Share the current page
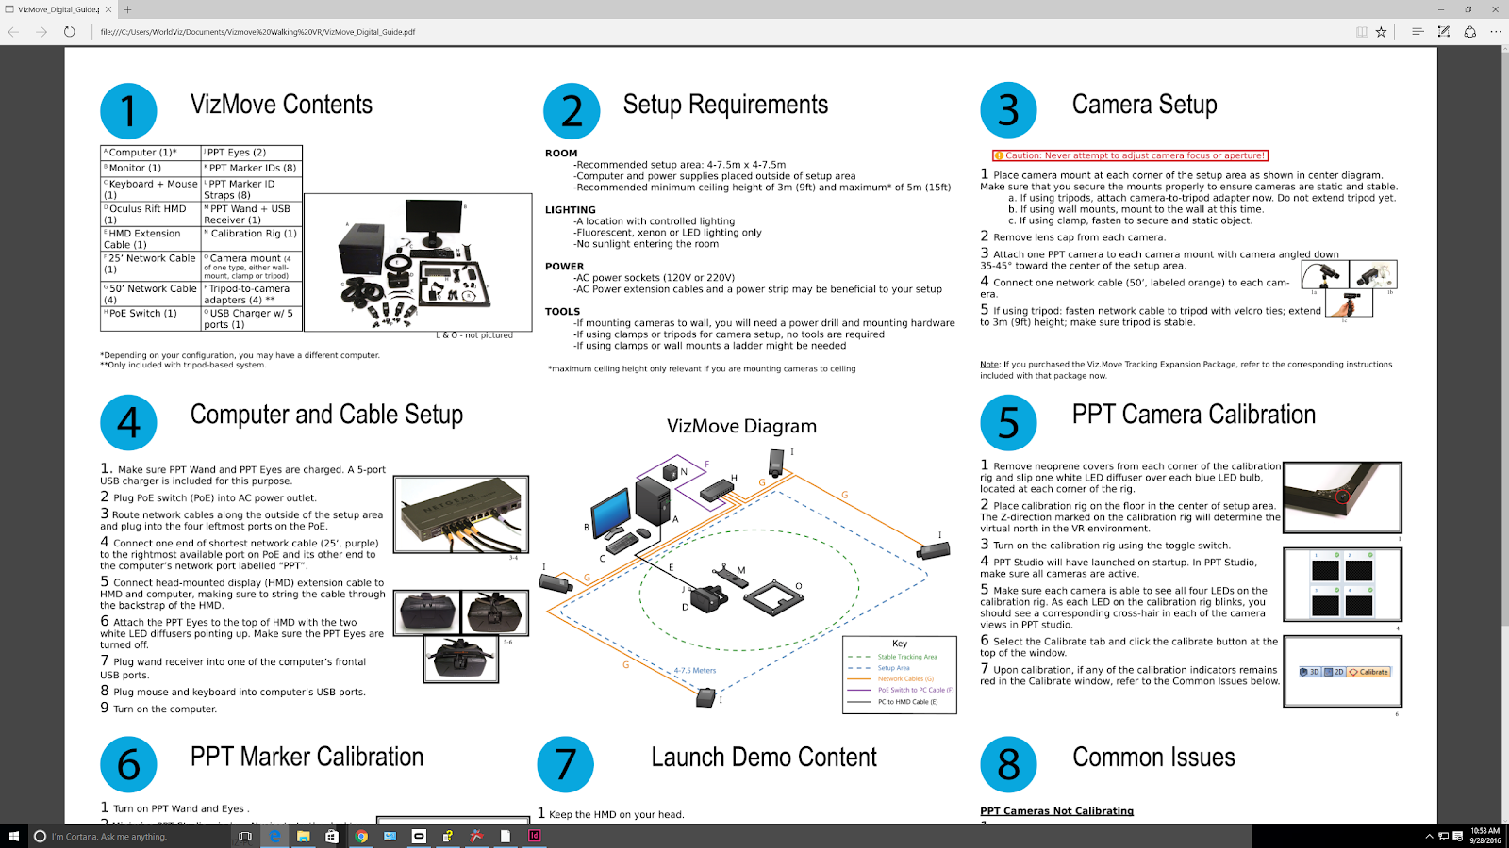The image size is (1509, 848). 1468,31
